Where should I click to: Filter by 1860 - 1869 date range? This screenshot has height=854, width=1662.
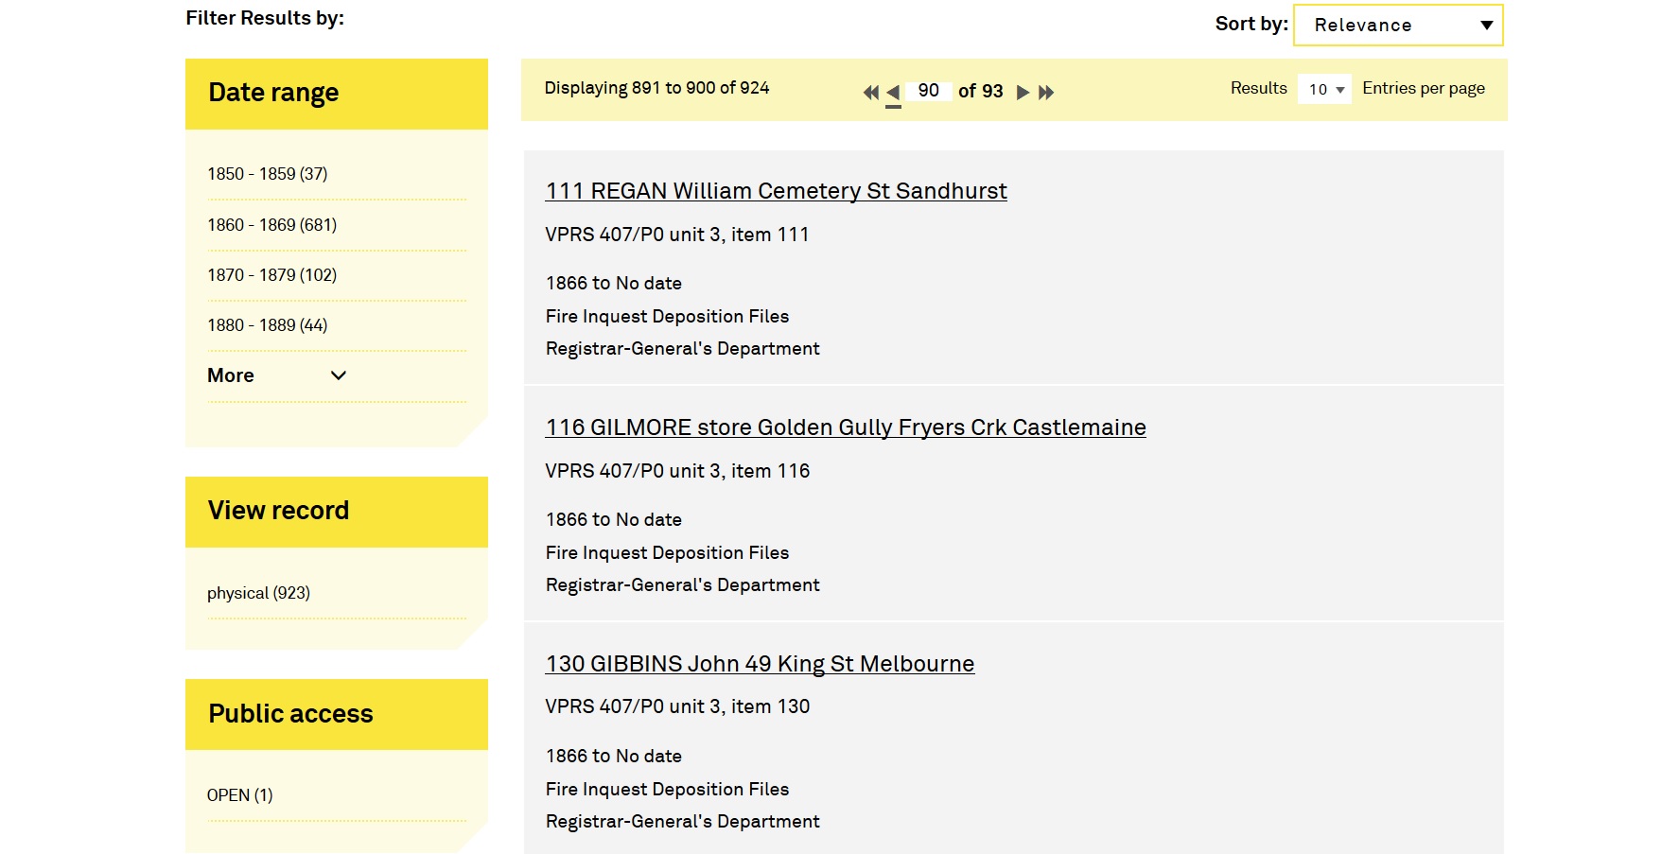point(271,225)
